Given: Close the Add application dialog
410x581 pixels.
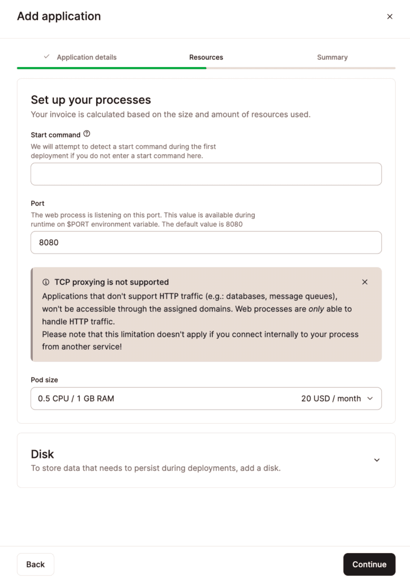Looking at the screenshot, I should click(390, 16).
